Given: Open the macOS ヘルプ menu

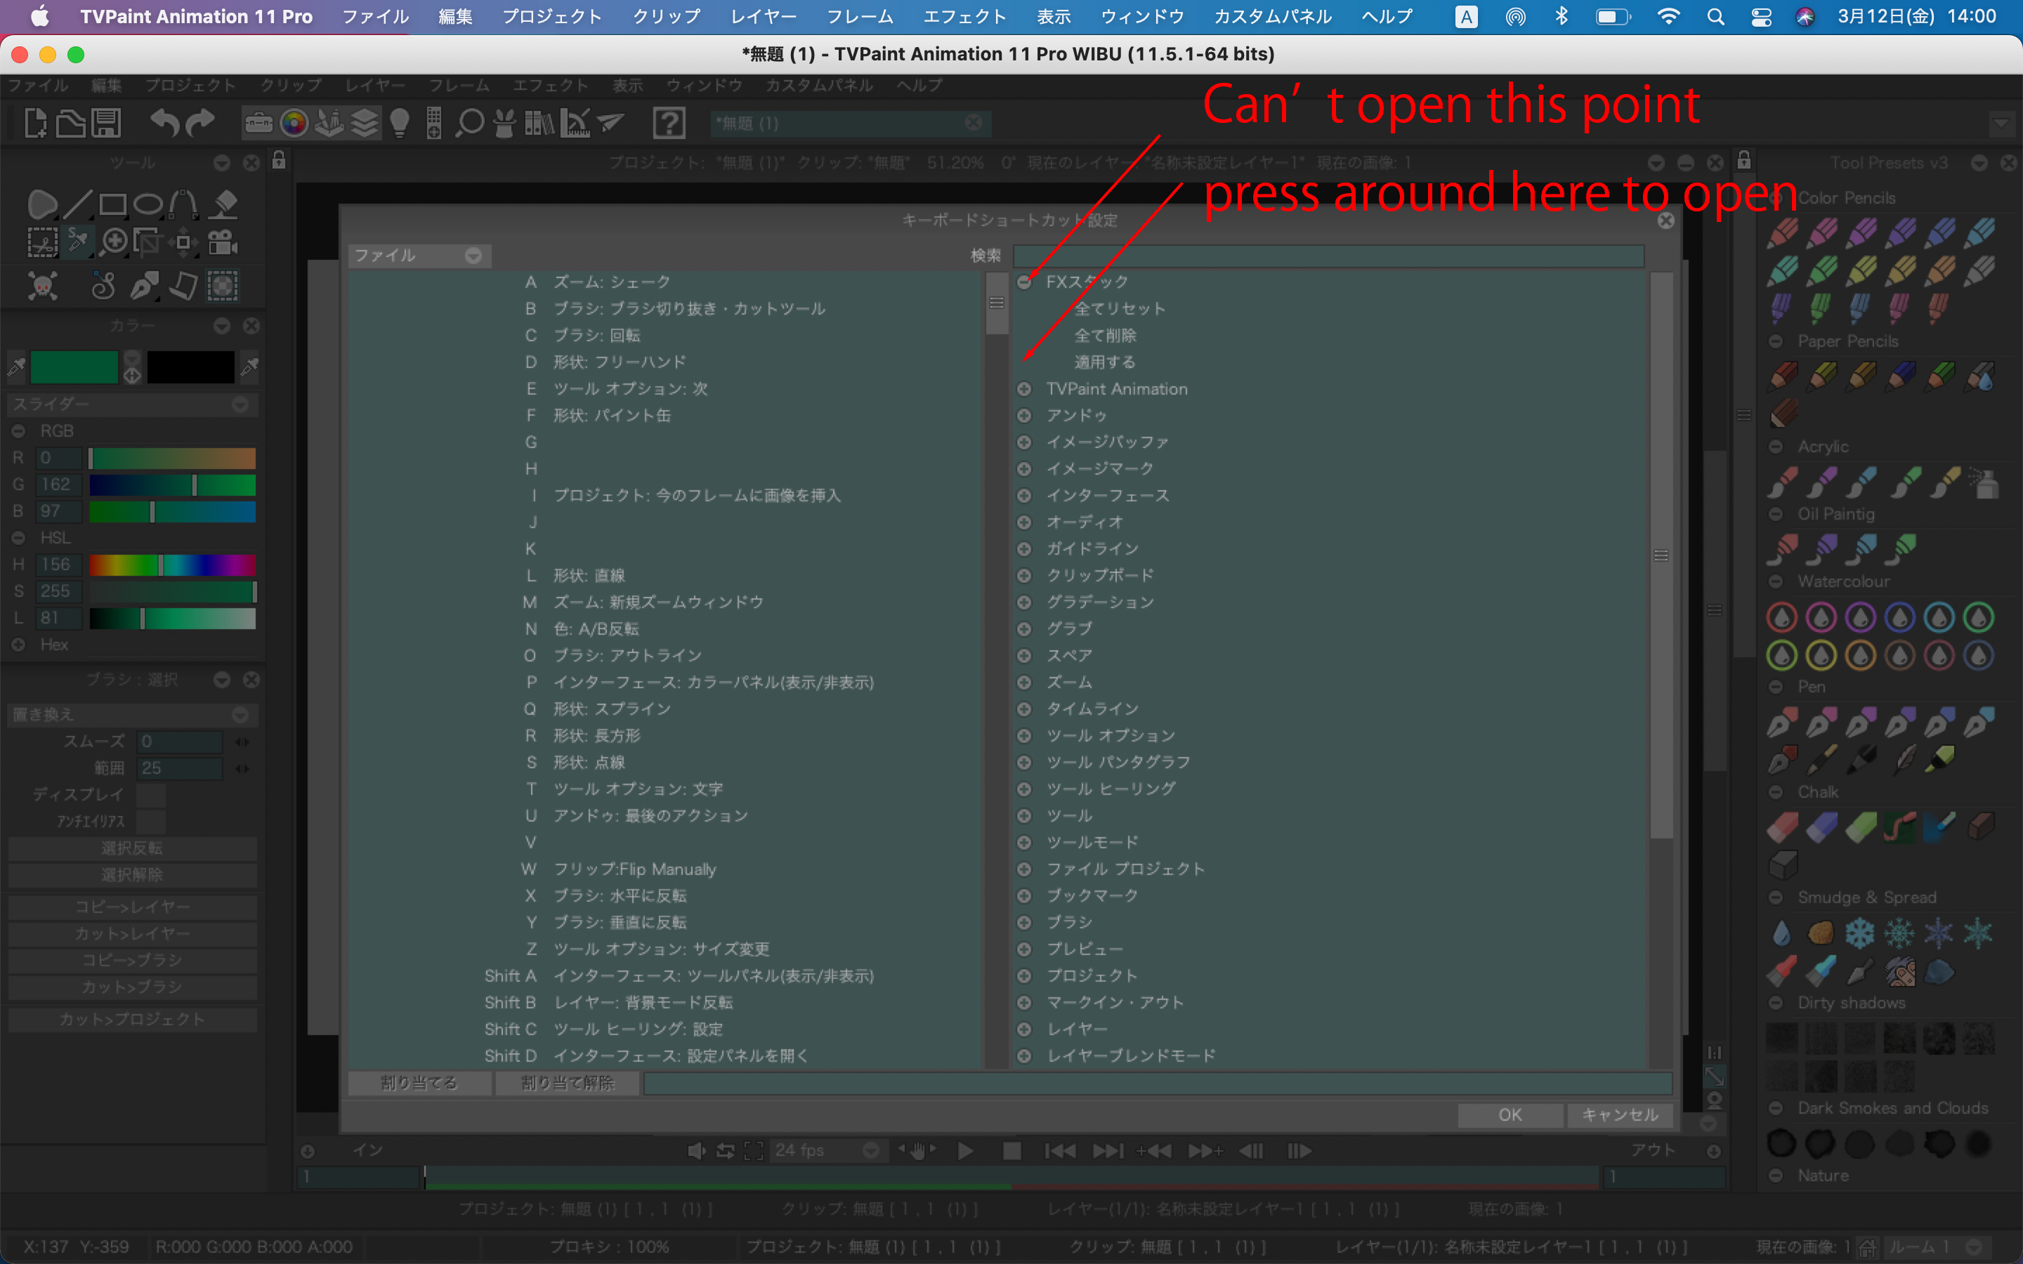Looking at the screenshot, I should [x=1387, y=17].
